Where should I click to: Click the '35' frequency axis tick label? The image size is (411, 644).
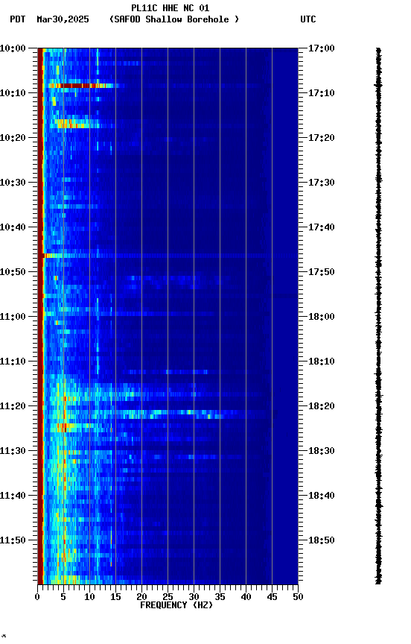coord(220,597)
